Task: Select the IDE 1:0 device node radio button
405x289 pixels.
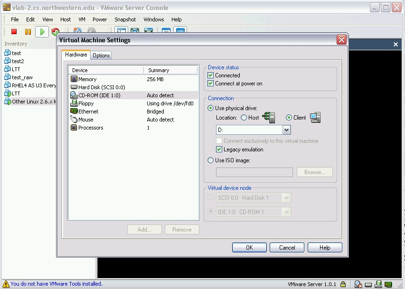Action: [x=210, y=211]
